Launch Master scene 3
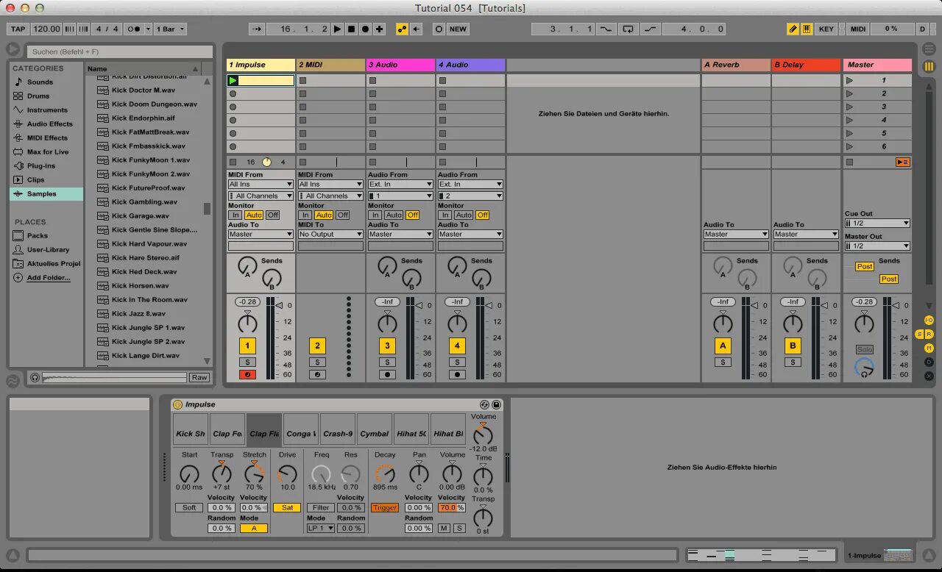The image size is (942, 572). pos(849,107)
